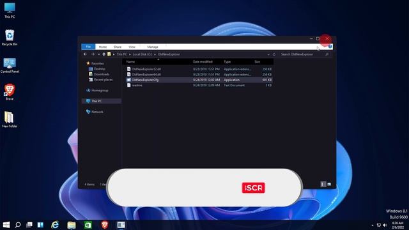The height and width of the screenshot is (230, 409).
Task: Select Homegroup in navigation pane
Action: 100,91
